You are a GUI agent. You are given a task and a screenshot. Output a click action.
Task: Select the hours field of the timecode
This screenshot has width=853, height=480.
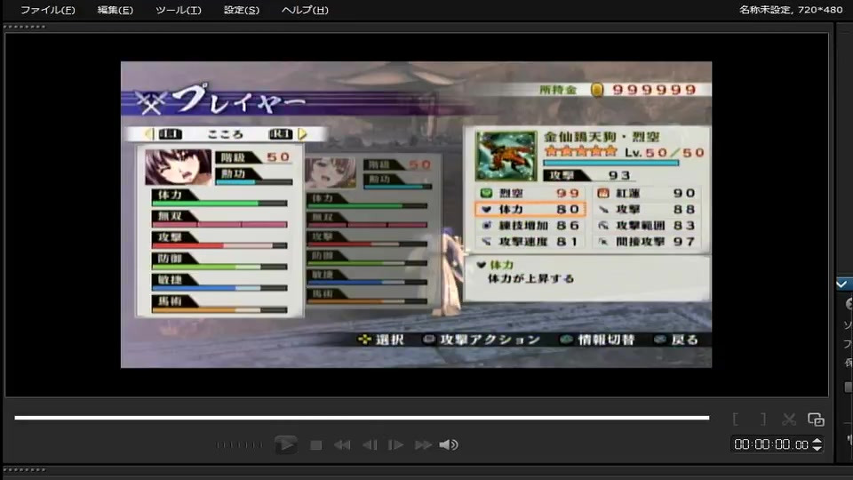[x=741, y=444]
